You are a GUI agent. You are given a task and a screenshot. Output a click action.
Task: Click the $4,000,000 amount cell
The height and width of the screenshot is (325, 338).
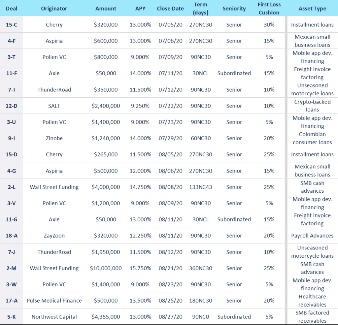pos(106,187)
